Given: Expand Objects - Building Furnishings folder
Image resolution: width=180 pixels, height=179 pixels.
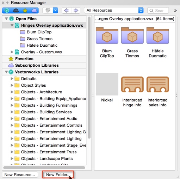Looking at the screenshot, I should click(12, 105).
